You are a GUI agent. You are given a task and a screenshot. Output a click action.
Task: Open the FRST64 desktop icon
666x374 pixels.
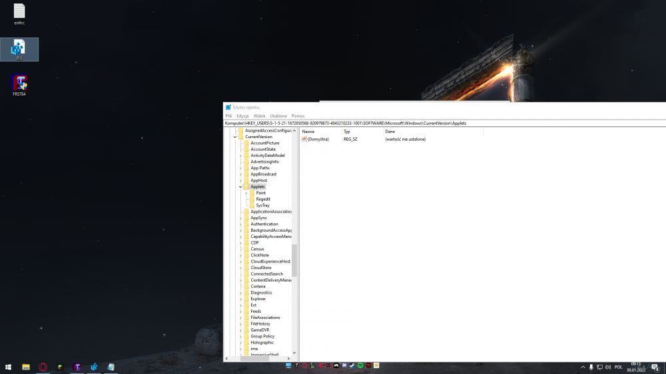(19, 83)
